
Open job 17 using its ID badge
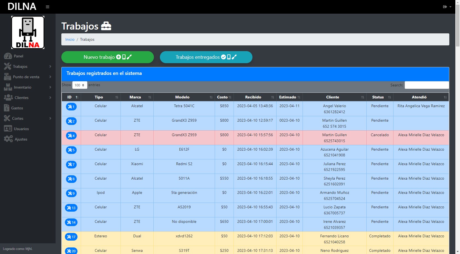click(x=71, y=237)
